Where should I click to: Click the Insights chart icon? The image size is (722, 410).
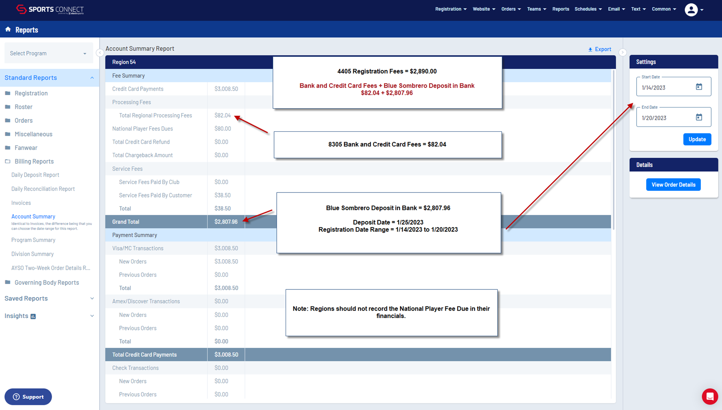pos(33,316)
